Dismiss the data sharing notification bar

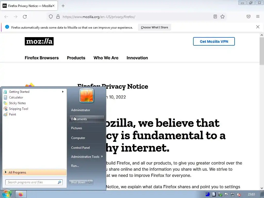click(x=258, y=27)
